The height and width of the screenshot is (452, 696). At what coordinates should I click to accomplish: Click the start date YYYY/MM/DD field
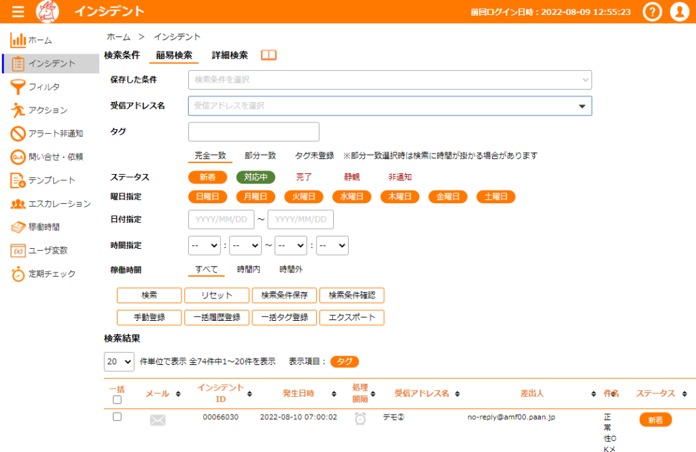coord(221,220)
